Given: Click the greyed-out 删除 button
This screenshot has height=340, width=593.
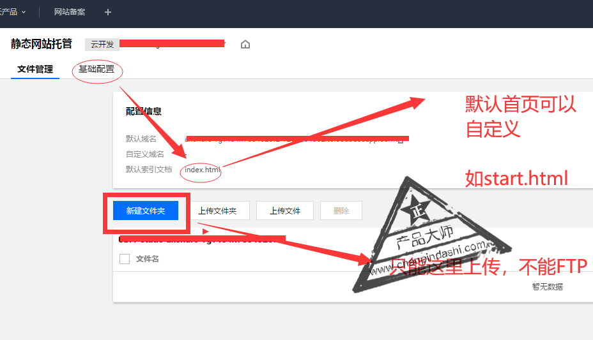Looking at the screenshot, I should (341, 211).
